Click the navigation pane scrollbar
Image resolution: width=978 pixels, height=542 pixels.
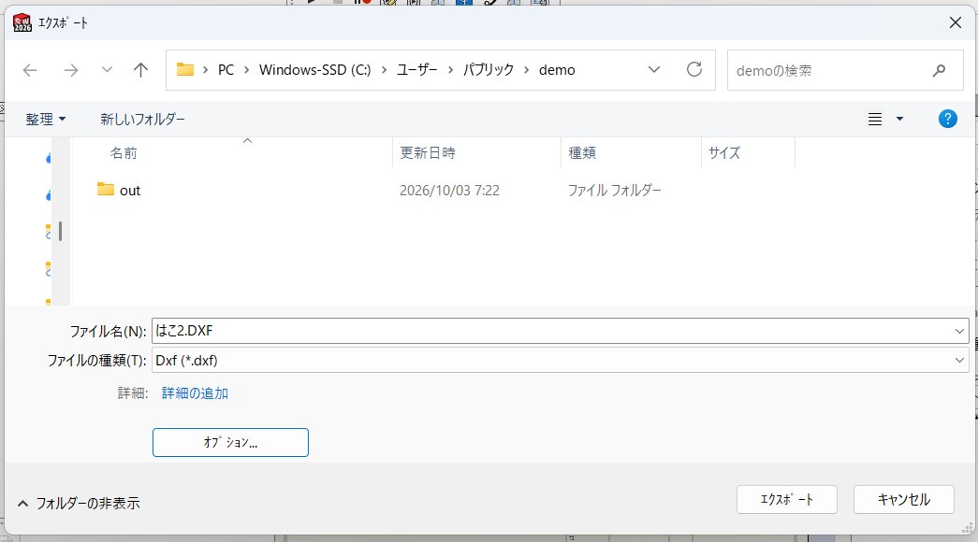(60, 231)
